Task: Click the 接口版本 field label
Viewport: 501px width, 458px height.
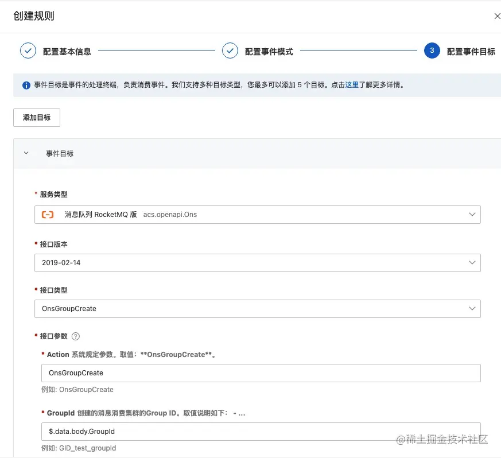Action: click(x=54, y=244)
